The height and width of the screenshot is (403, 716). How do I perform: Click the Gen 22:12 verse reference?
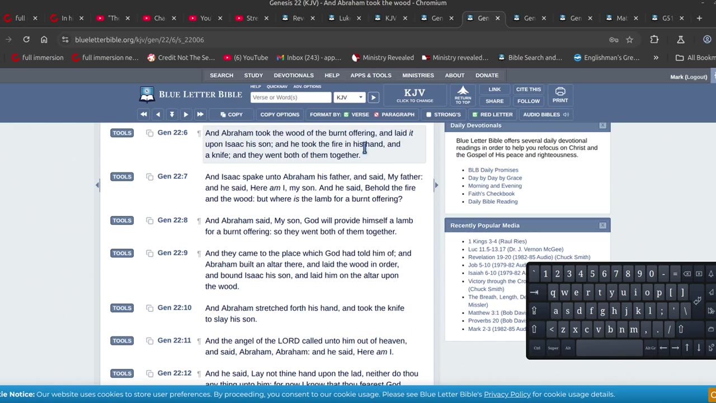174,373
